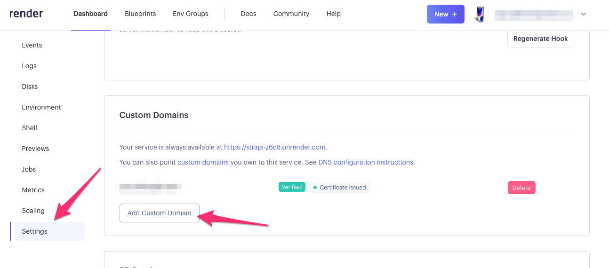
Task: Open the Red Bull can avatar
Action: point(479,14)
